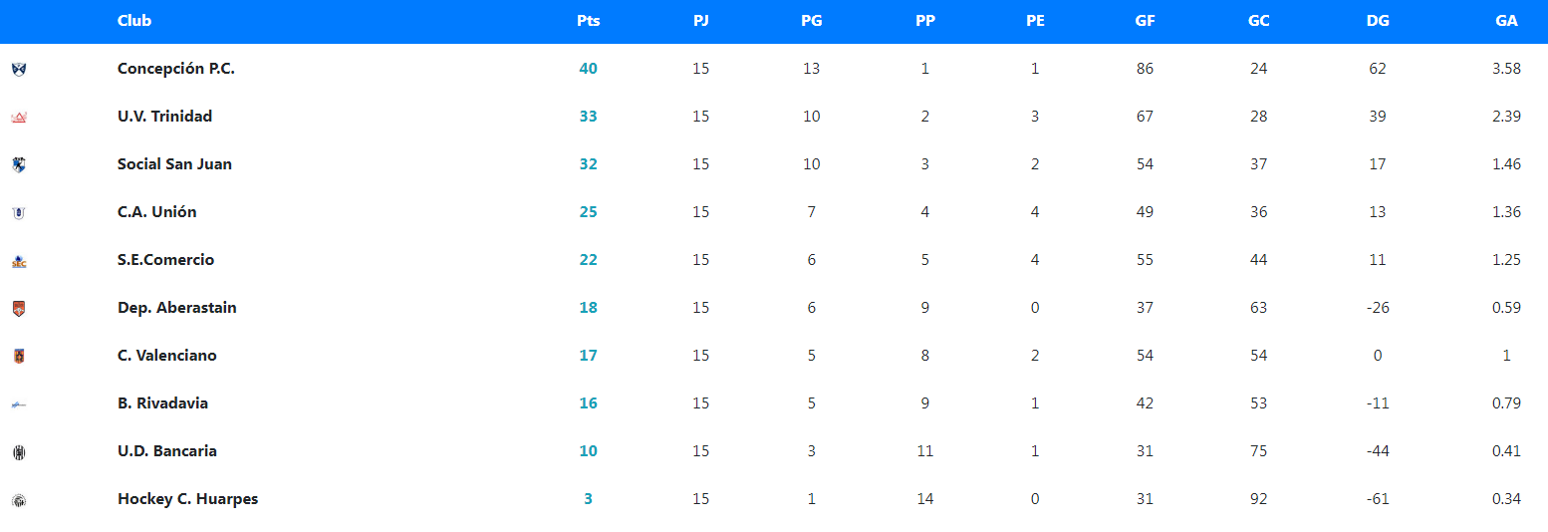1548x532 pixels.
Task: Click the Concepción P.C. club crest icon
Action: tap(19, 69)
